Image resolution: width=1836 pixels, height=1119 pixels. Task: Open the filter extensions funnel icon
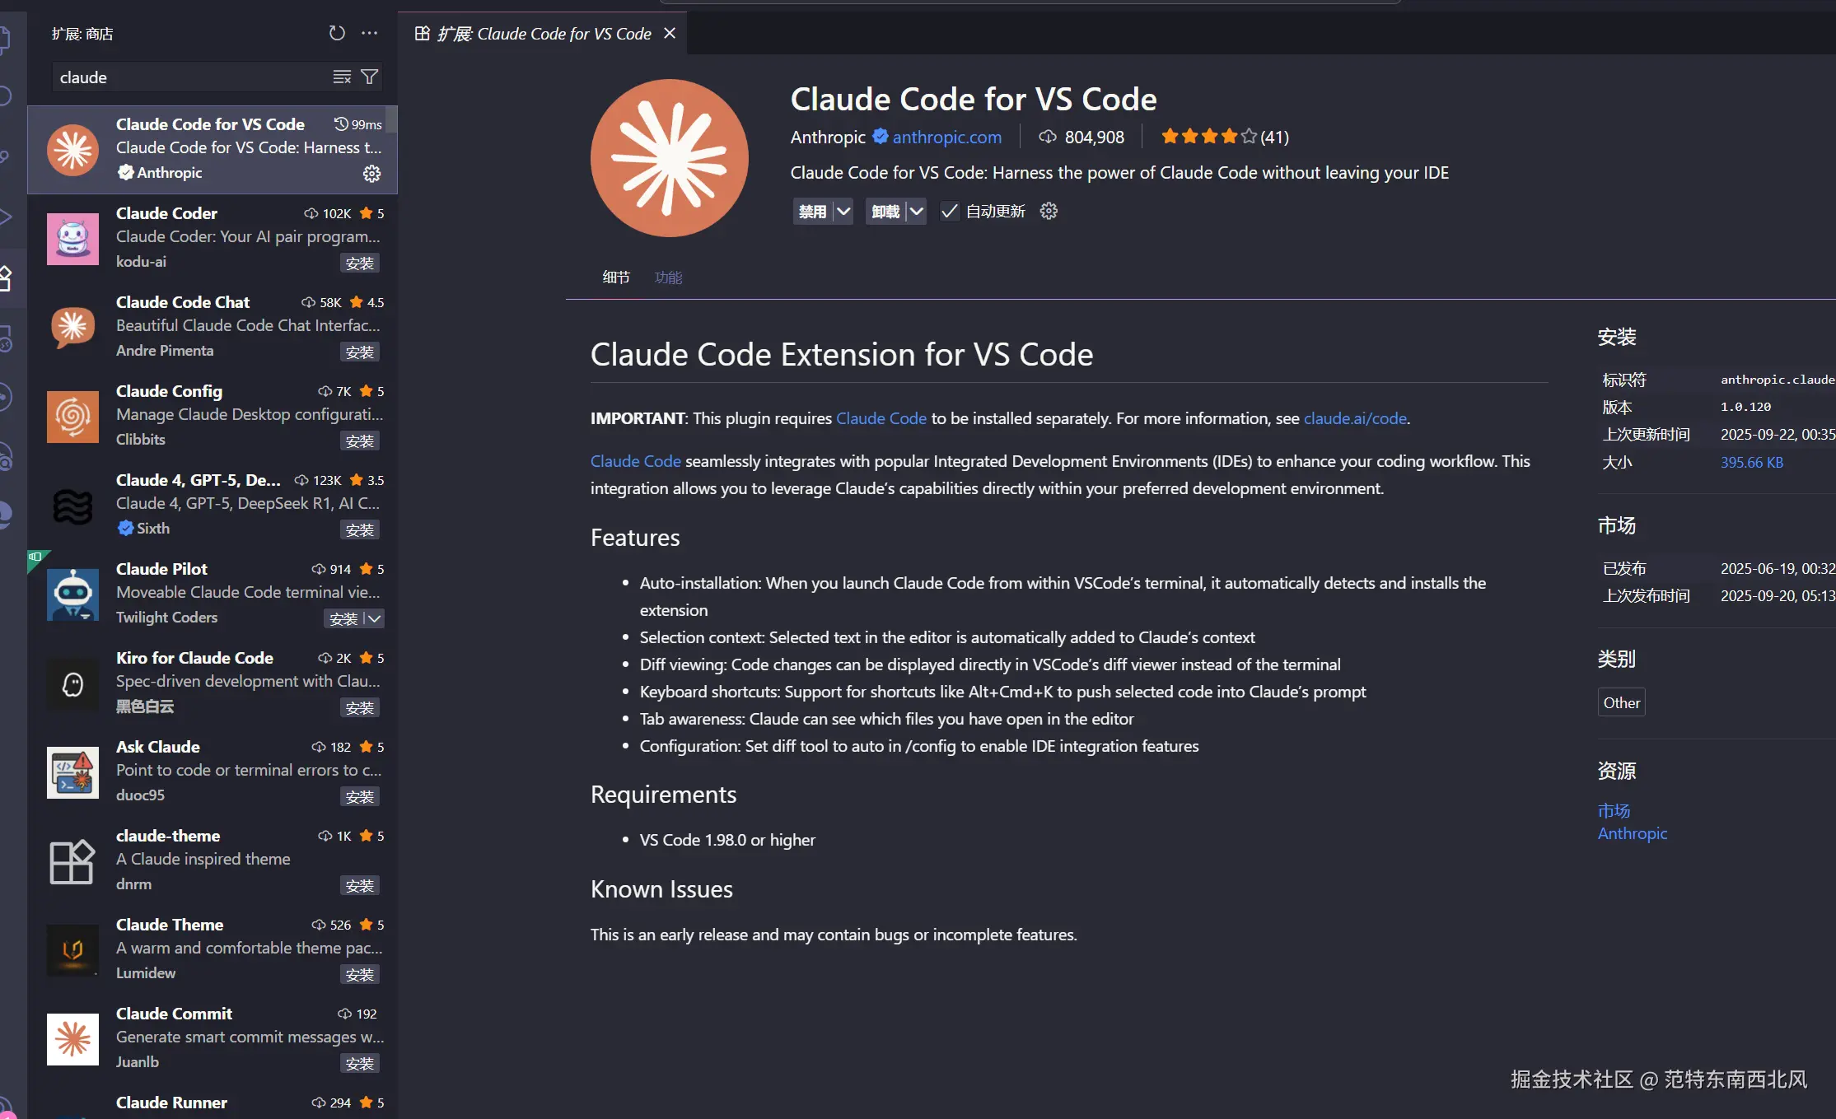370,77
